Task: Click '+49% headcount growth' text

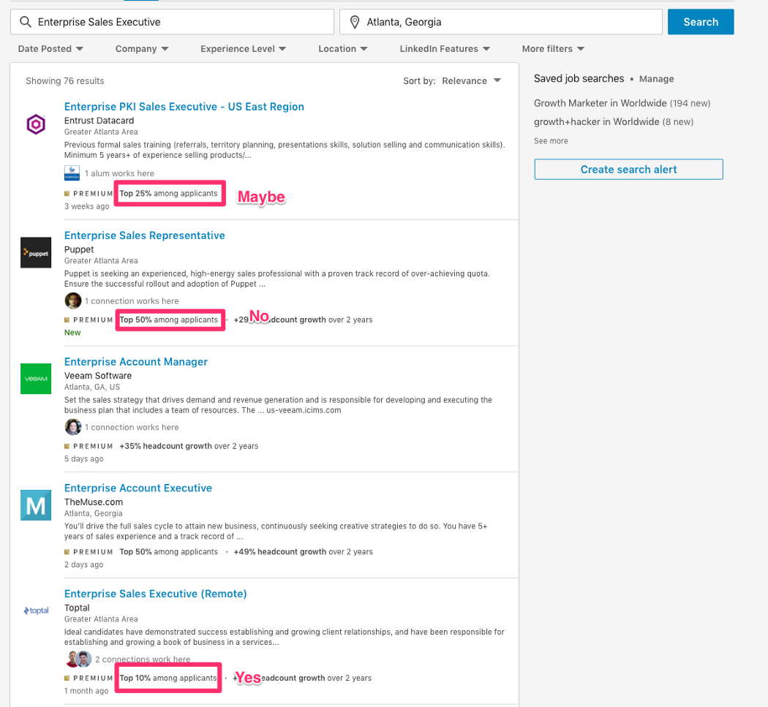Action: [280, 552]
